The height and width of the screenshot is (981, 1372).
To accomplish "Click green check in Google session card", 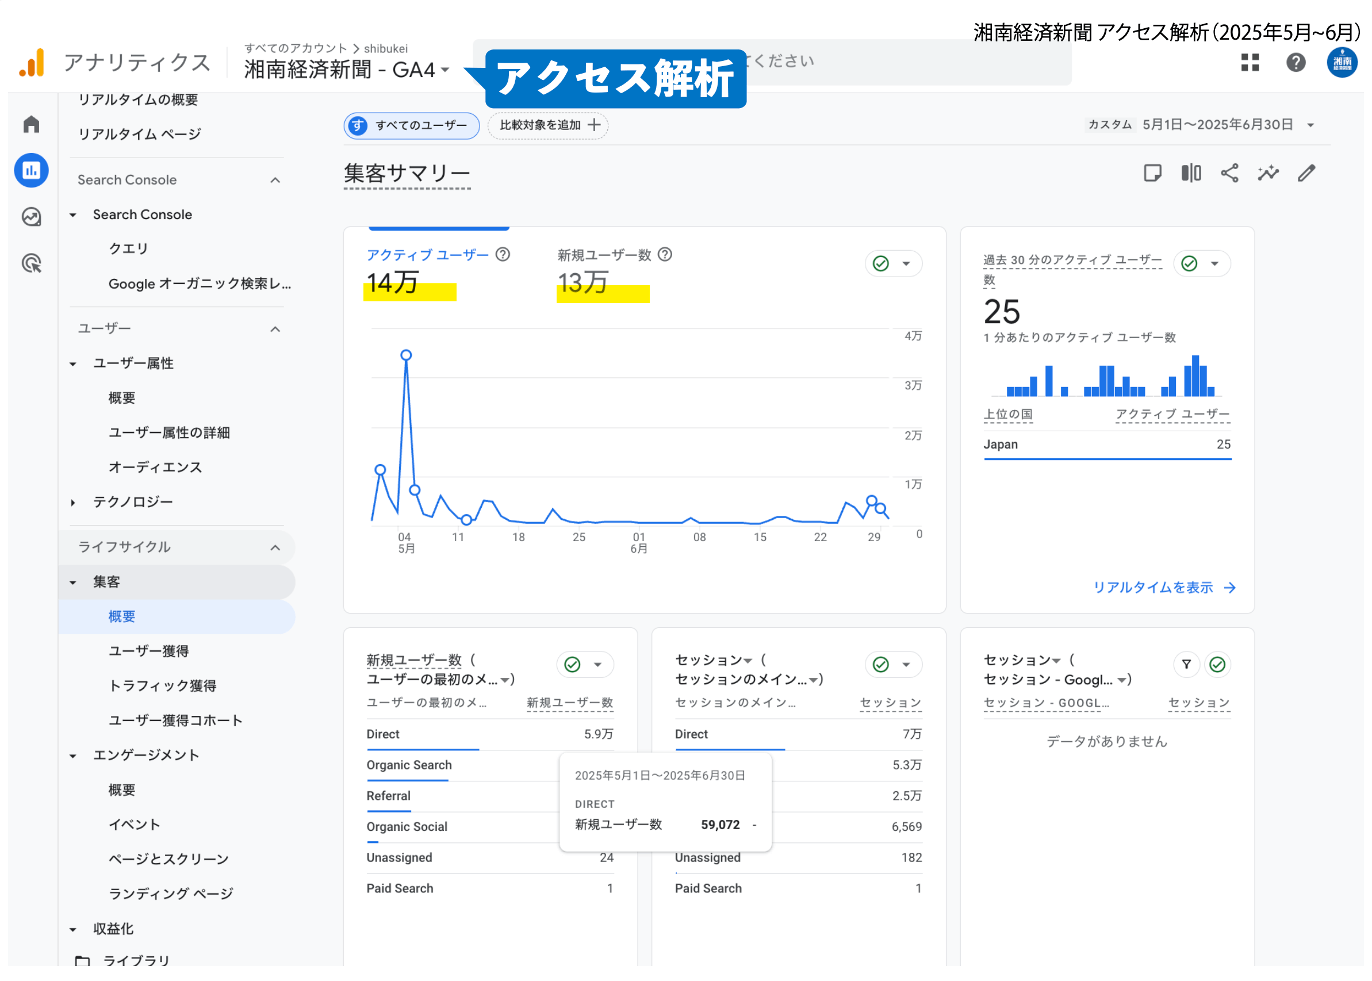I will click(x=1217, y=665).
